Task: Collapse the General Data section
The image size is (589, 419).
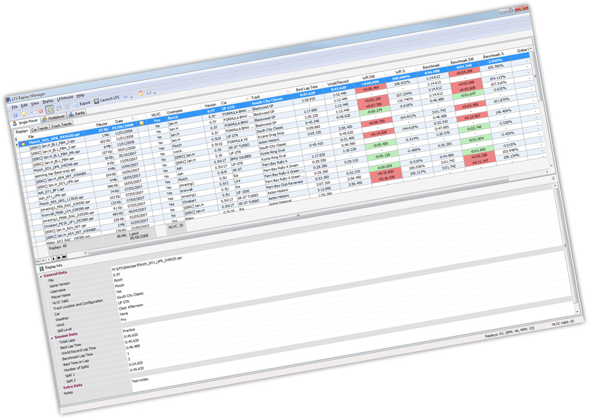Action: tap(41, 276)
